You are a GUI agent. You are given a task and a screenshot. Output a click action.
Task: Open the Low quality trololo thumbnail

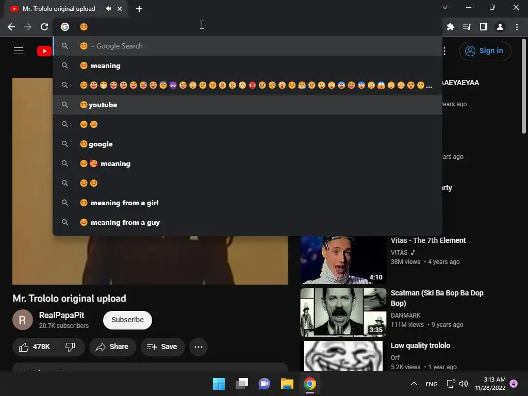[343, 356]
